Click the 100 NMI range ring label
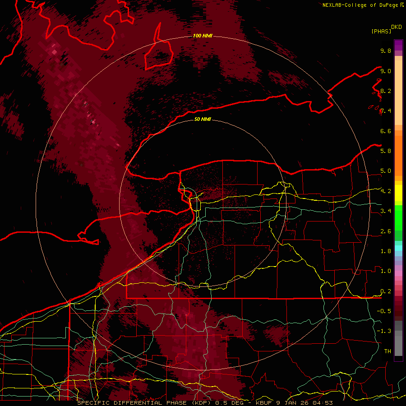 click(203, 36)
